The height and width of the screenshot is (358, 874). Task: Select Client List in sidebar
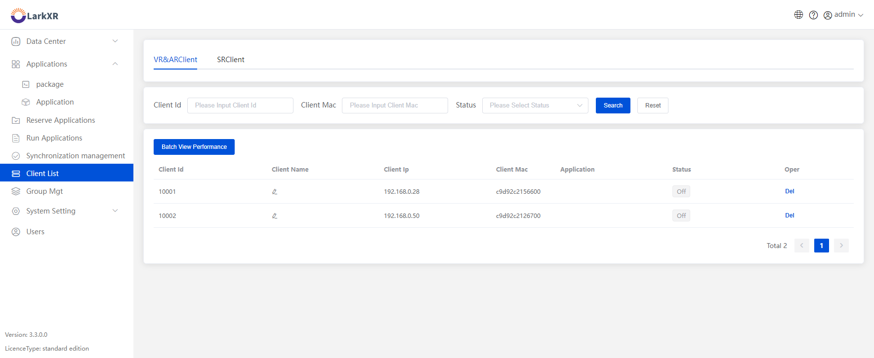click(x=67, y=173)
